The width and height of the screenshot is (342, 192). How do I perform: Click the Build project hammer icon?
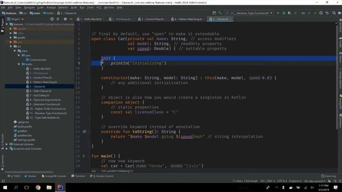pyautogui.click(x=220, y=13)
